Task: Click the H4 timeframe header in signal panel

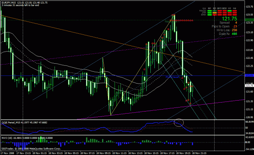Action: (x=234, y=9)
